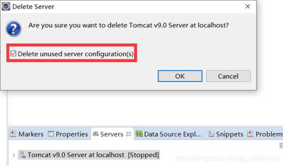Select Tomcat v9.0 Server at localhost entry

pos(89,155)
